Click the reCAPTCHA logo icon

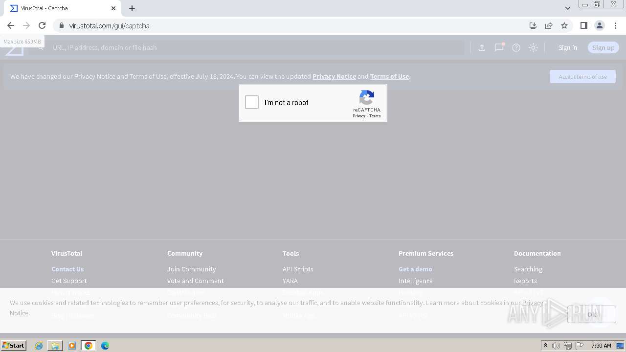(x=367, y=97)
